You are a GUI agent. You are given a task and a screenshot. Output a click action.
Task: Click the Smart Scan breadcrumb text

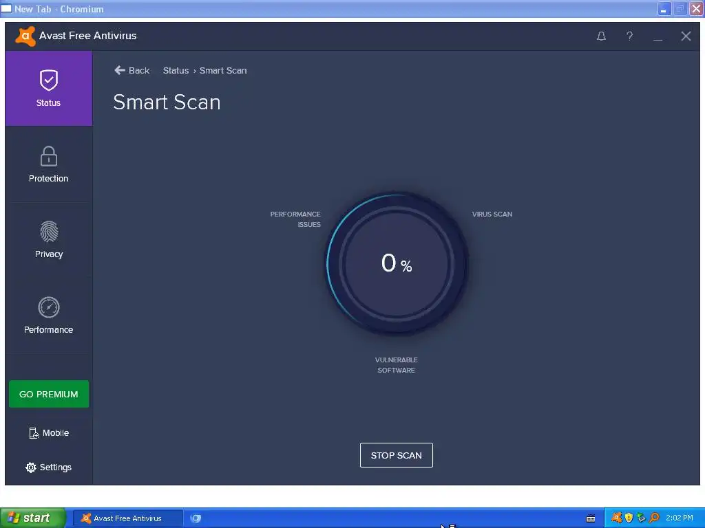pyautogui.click(x=223, y=71)
